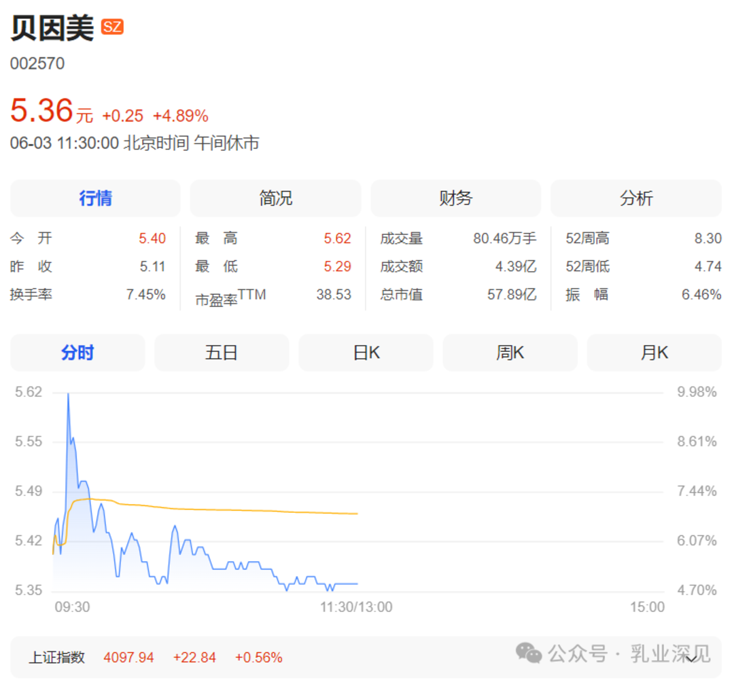Click the 今开 value 5.40
This screenshot has height=682, width=734.
152,238
